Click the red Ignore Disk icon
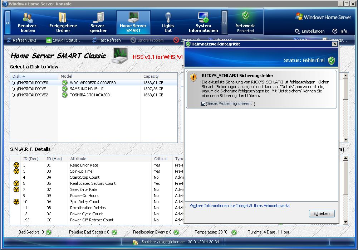This screenshot has height=250, width=358. coord(176,40)
